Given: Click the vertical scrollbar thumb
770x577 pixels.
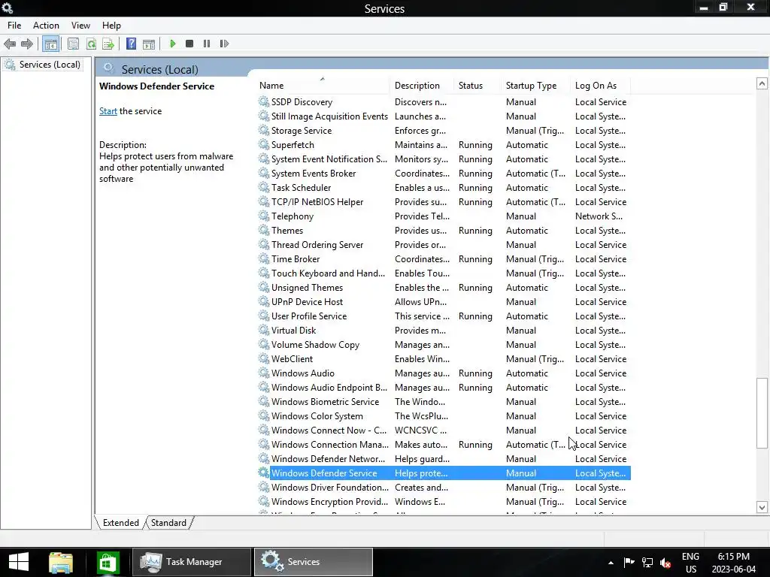Looking at the screenshot, I should pyautogui.click(x=762, y=412).
